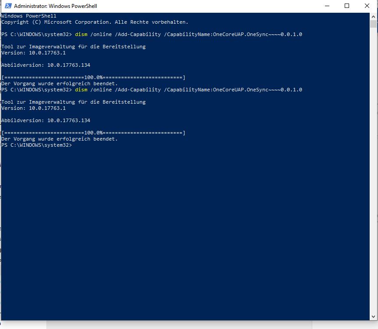Viewport: 378px width, 329px height.
Task: Click the vertical scrollbar thumb
Action: pyautogui.click(x=373, y=24)
